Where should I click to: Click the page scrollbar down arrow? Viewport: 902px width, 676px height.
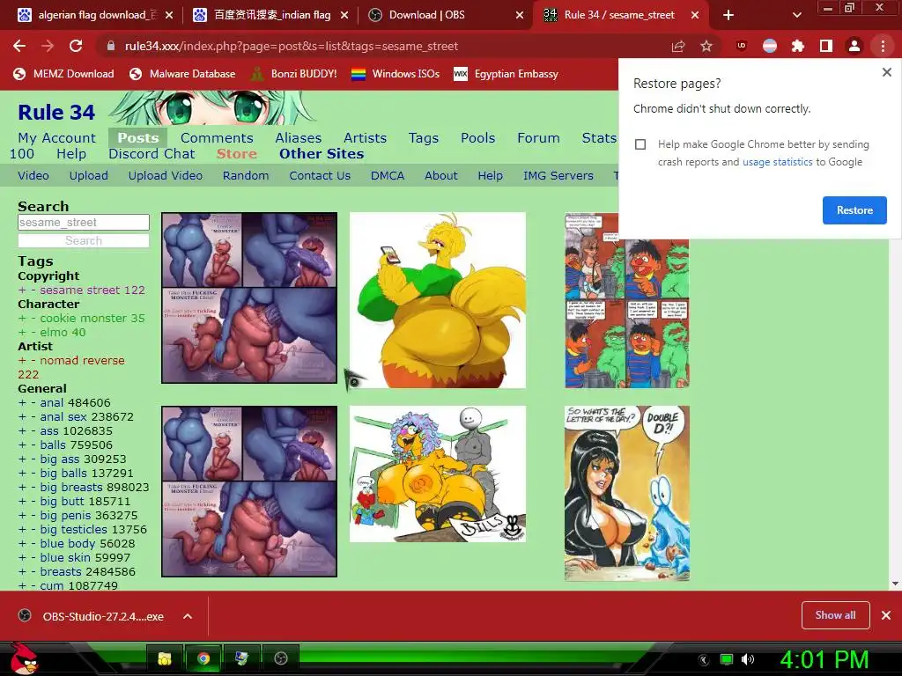[x=895, y=584]
